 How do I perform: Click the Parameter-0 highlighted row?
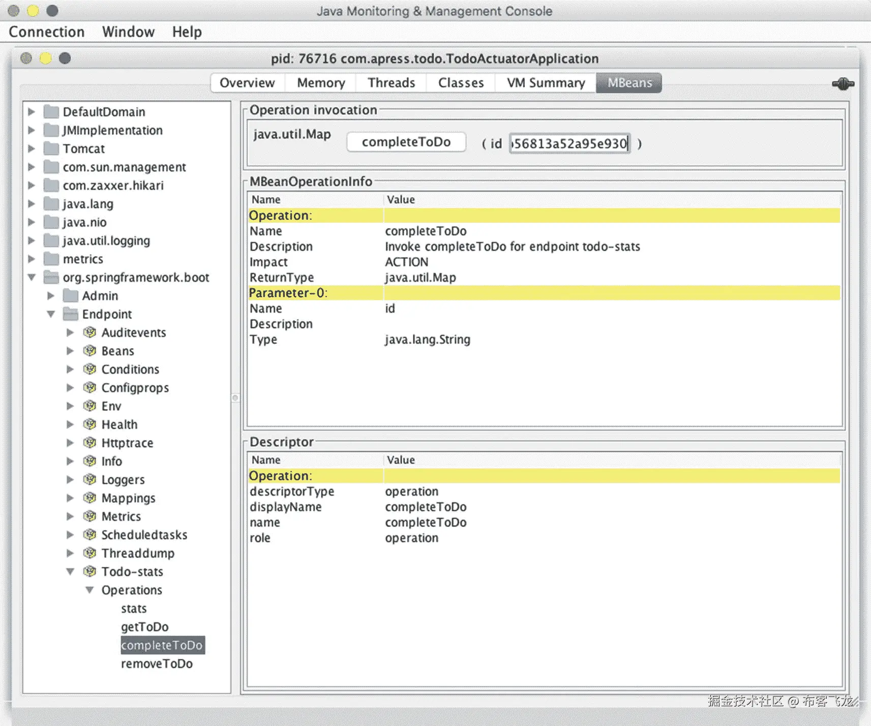[x=544, y=293]
